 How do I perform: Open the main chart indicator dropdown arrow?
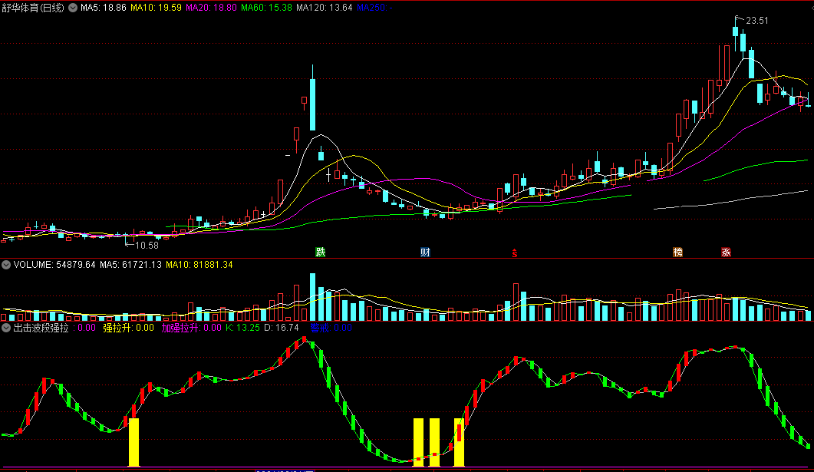pyautogui.click(x=73, y=8)
